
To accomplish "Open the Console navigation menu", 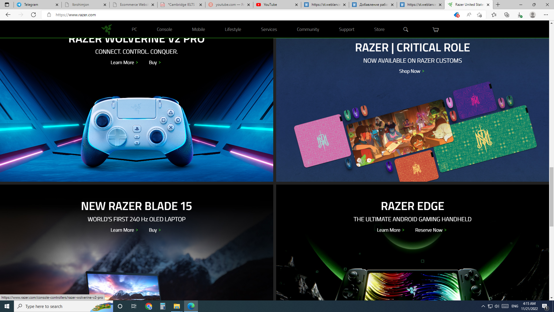I will [x=164, y=29].
